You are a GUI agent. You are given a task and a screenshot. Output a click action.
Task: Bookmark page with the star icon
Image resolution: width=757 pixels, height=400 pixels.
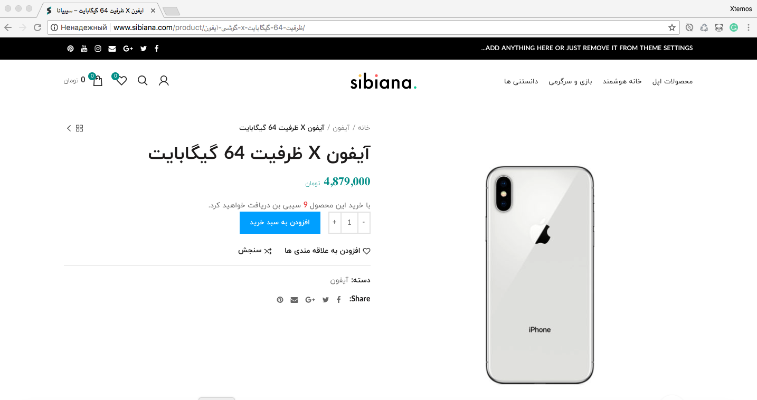[672, 27]
